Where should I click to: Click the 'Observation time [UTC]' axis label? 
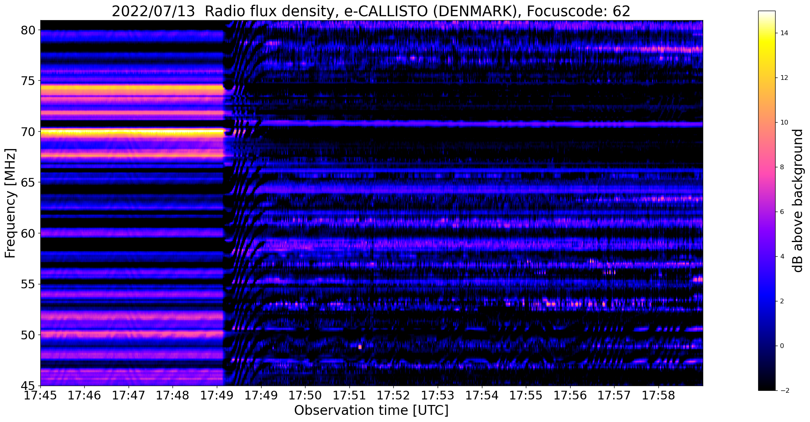pyautogui.click(x=371, y=410)
